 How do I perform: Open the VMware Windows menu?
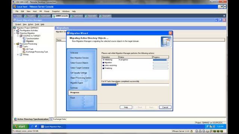click(66, 12)
